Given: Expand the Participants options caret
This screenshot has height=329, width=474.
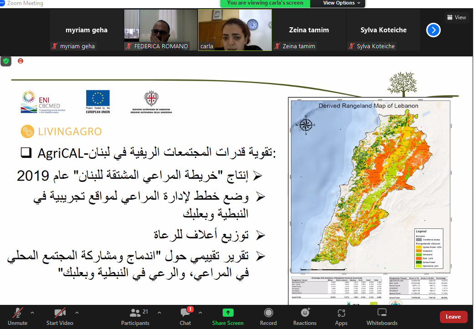Looking at the screenshot, I should tap(159, 313).
